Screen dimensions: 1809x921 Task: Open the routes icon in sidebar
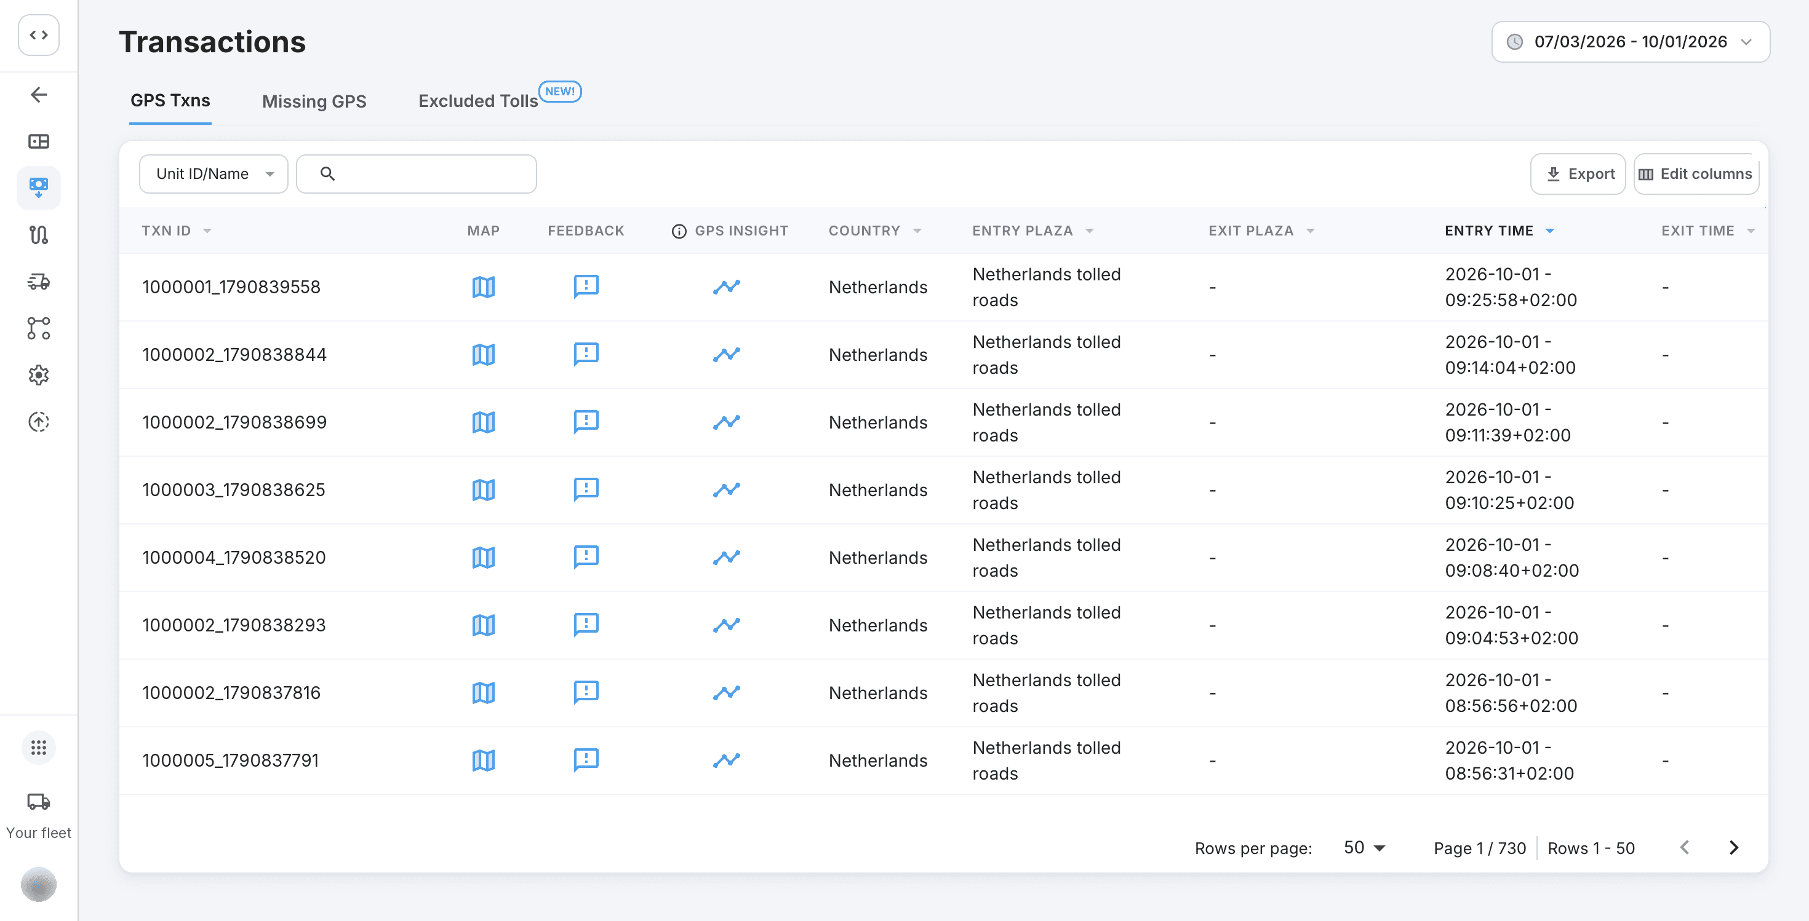[x=39, y=235]
